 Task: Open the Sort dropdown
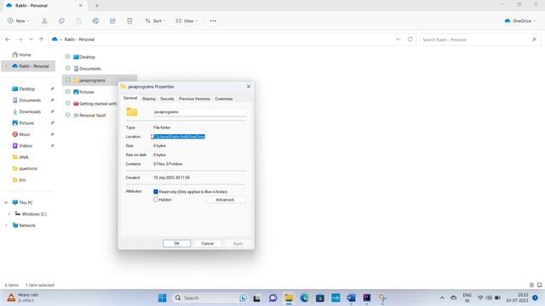[x=155, y=20]
